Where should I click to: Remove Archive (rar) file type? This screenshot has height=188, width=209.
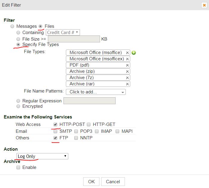[x=128, y=84]
